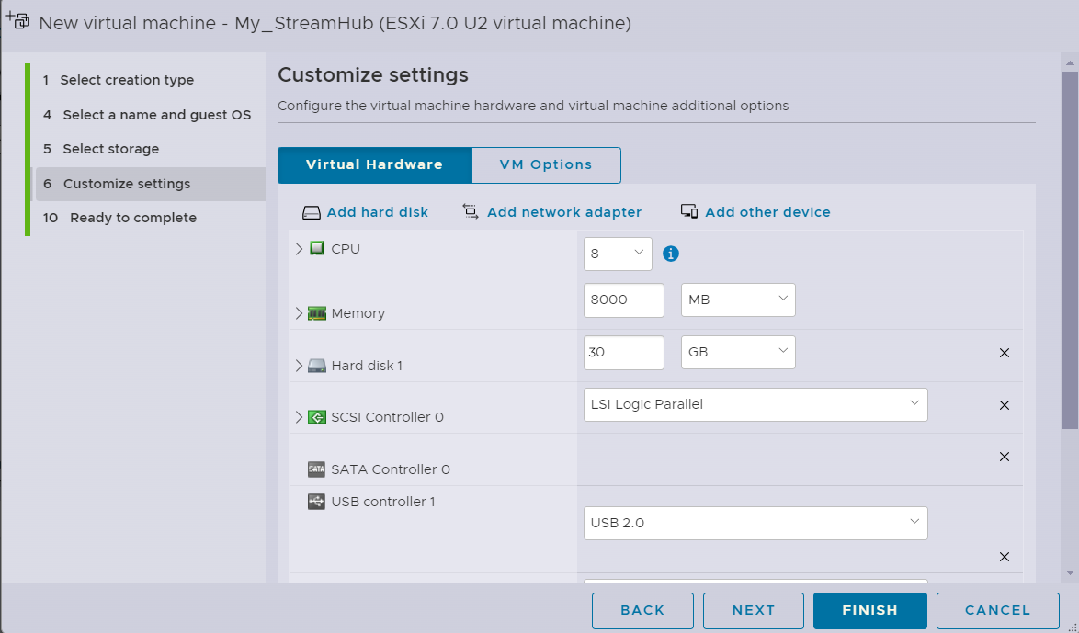Click the Finish button
Screen dimensions: 1079x633
(869, 610)
